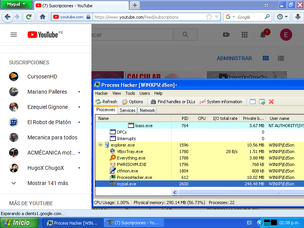
Task: Select the lsass.exe process row
Action: 200,126
